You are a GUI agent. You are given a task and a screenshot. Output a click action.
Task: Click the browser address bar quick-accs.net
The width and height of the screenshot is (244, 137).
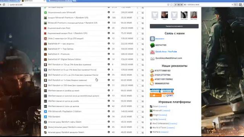point(87,5)
